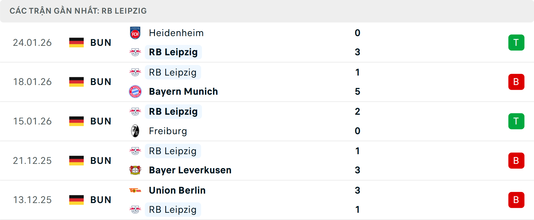
Task: Click red B badge for Union Berlin match
Action: click(516, 200)
